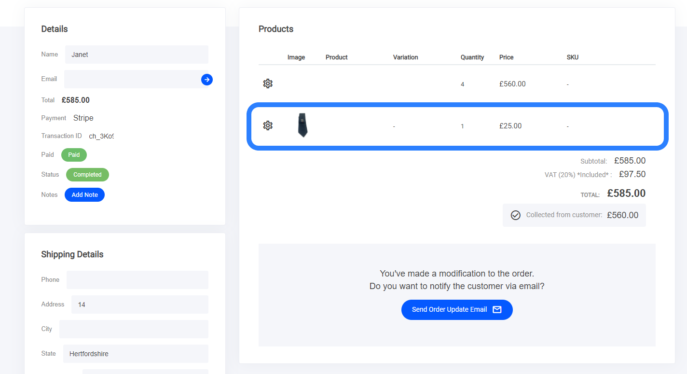The width and height of the screenshot is (687, 374).
Task: Click the Name field containing Janet
Action: [x=137, y=55]
